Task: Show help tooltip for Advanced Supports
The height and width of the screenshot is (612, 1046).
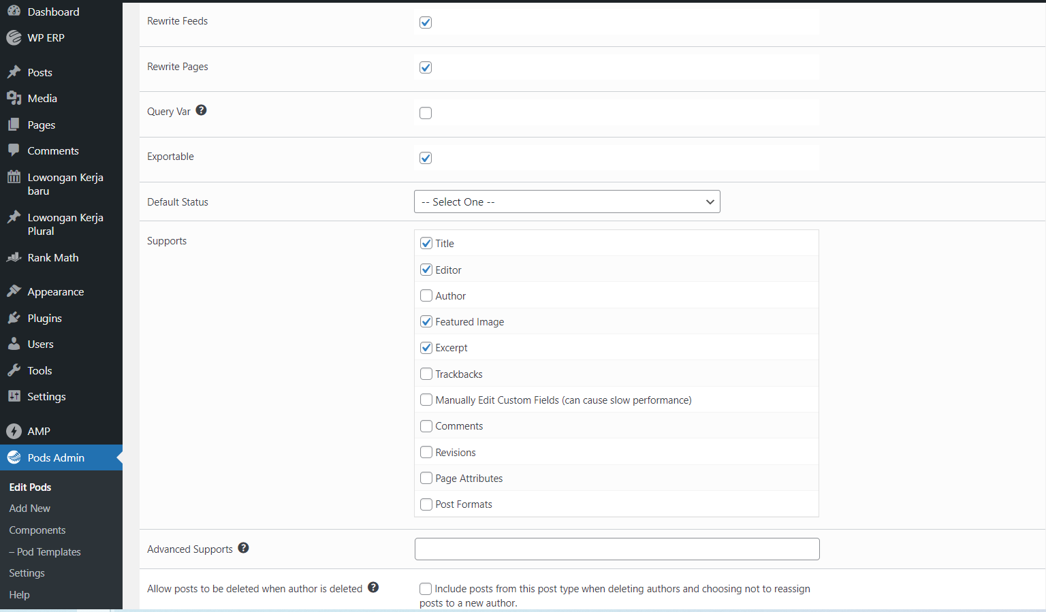Action: tap(243, 548)
